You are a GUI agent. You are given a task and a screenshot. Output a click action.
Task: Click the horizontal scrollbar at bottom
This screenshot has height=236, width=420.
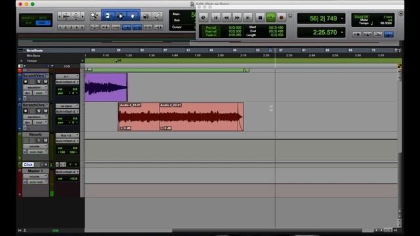(267, 230)
